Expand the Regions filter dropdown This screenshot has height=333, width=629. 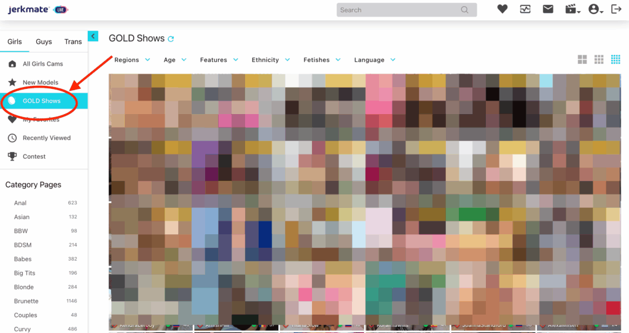(131, 60)
